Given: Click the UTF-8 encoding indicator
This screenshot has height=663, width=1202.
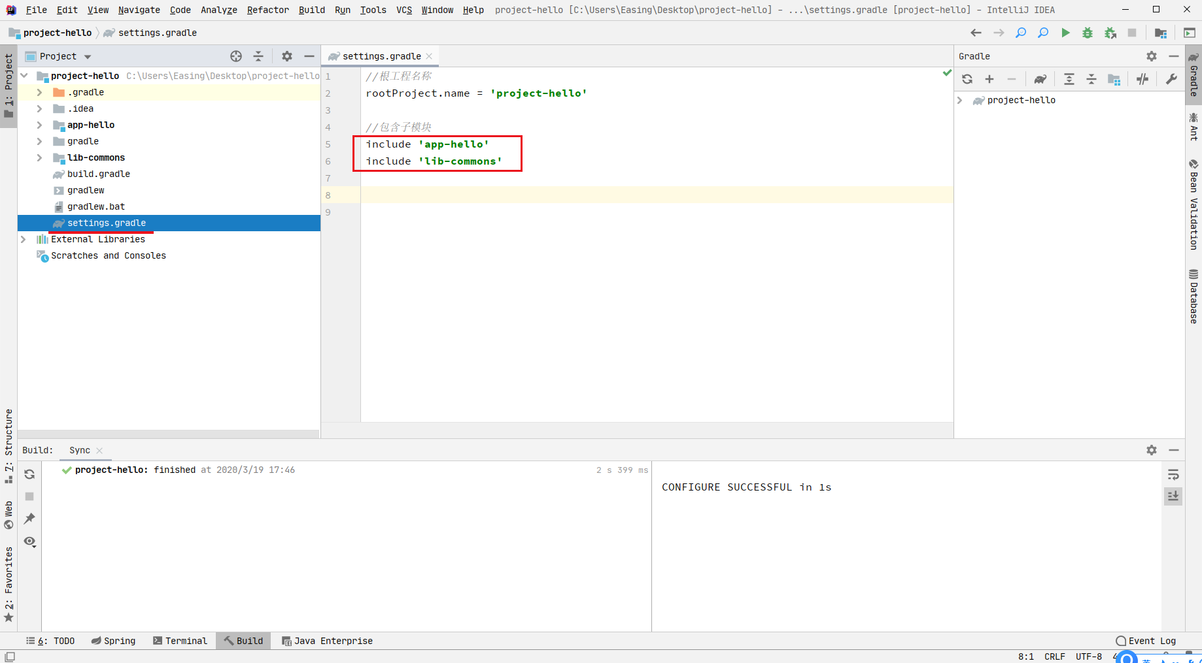Looking at the screenshot, I should click(x=1089, y=656).
